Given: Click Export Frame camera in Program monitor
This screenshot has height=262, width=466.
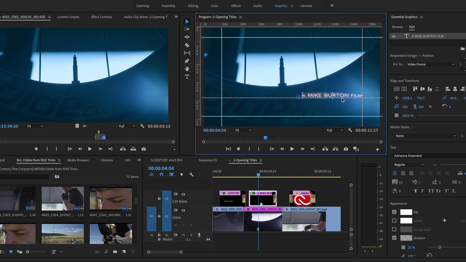Looking at the screenshot, I should pyautogui.click(x=345, y=149).
